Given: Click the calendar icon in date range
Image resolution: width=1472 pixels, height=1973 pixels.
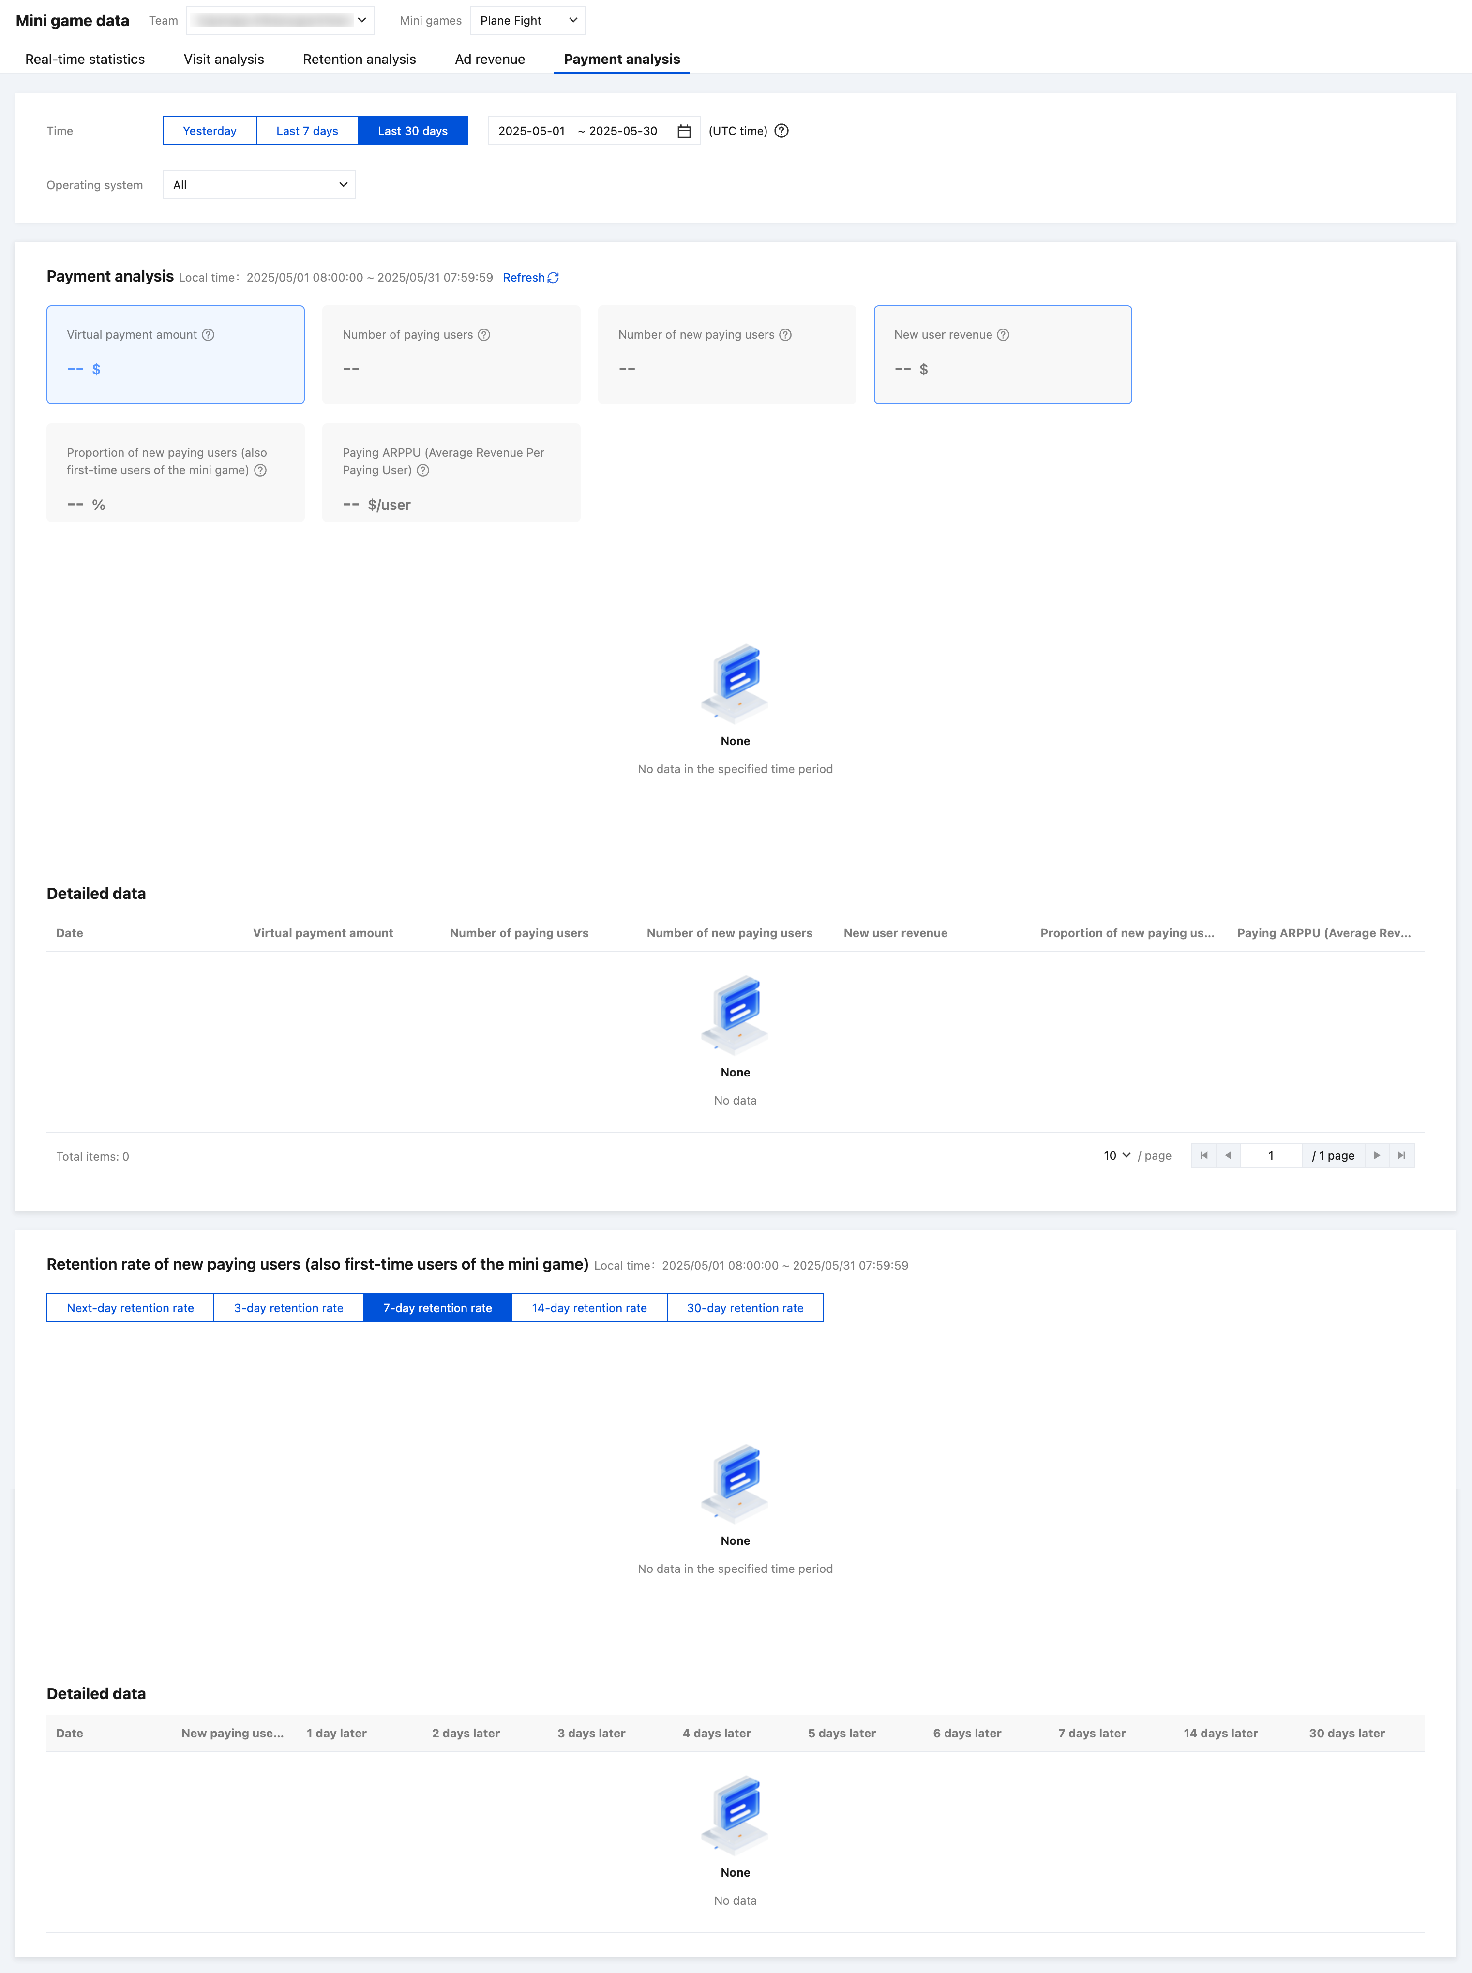Looking at the screenshot, I should [x=683, y=131].
